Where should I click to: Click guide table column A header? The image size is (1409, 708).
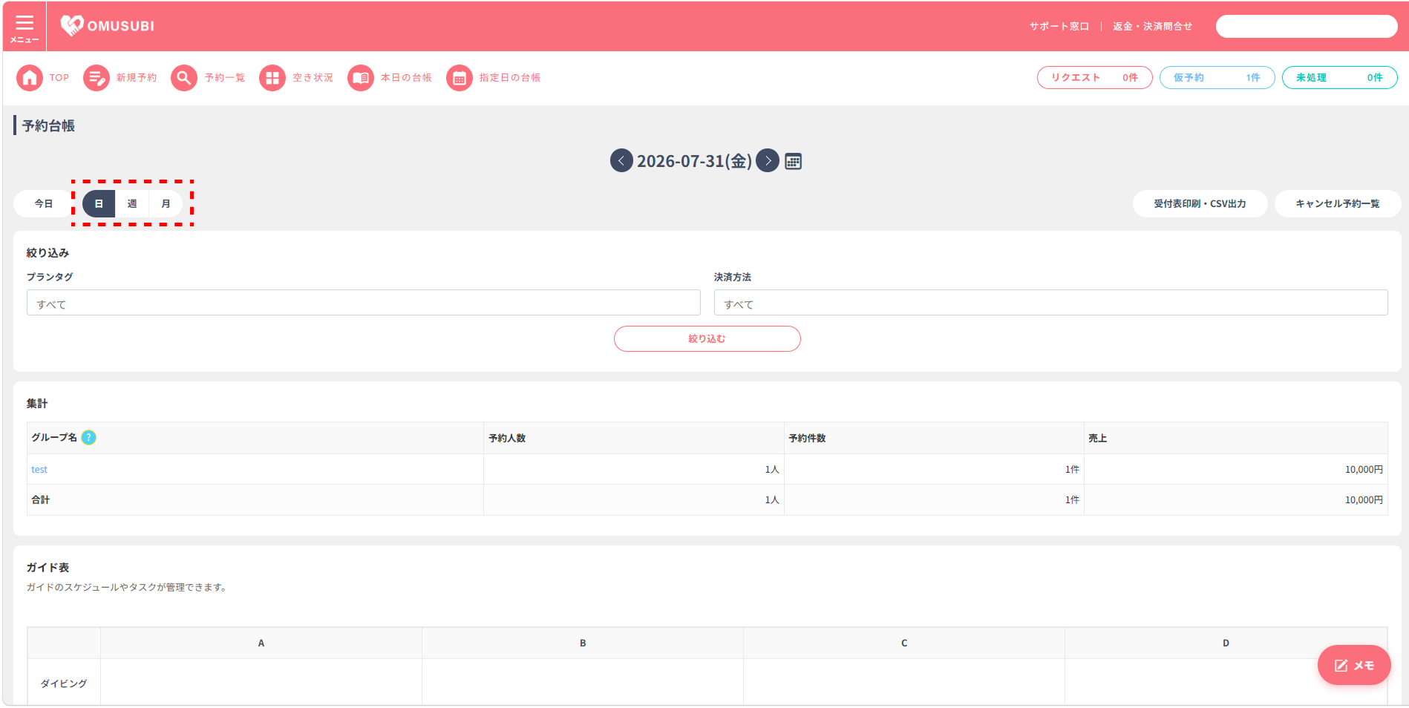(x=261, y=643)
